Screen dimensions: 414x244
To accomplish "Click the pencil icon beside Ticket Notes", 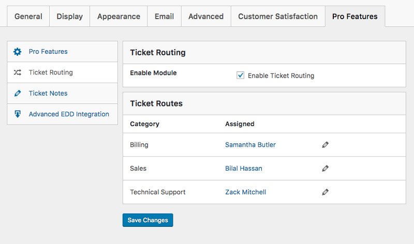I will point(18,94).
